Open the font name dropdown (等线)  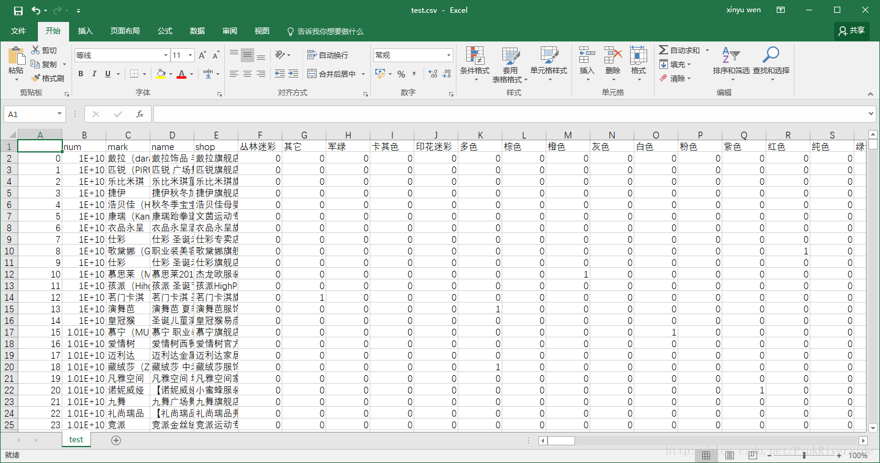(165, 55)
